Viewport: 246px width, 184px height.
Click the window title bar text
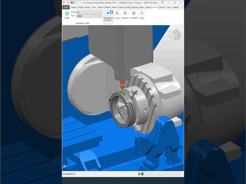[121, 3]
